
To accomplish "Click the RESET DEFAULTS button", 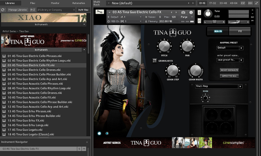I will pos(229,70).
